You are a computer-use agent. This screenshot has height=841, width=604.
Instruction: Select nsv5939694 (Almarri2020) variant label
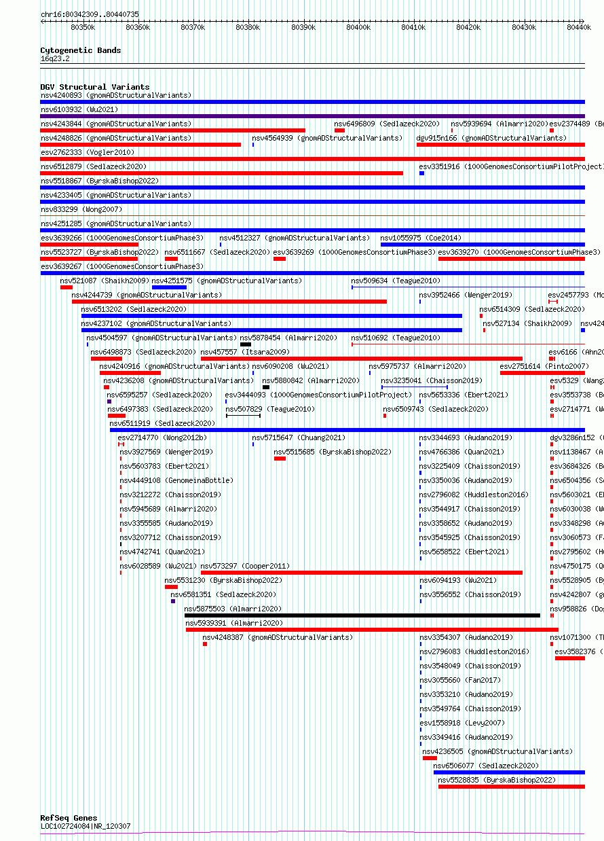point(499,124)
